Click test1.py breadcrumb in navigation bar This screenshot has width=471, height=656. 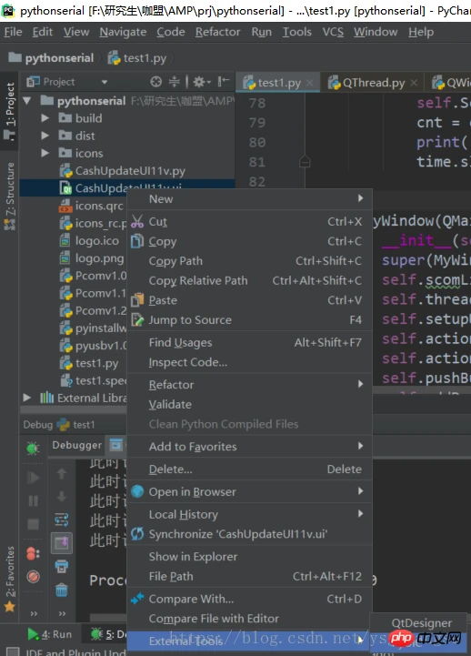pyautogui.click(x=137, y=57)
